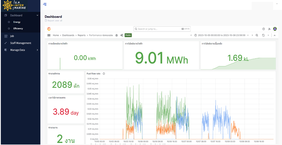This screenshot has height=145, width=282.
Task: Open the refresh interval dropdown arrow
Action: (268, 35)
